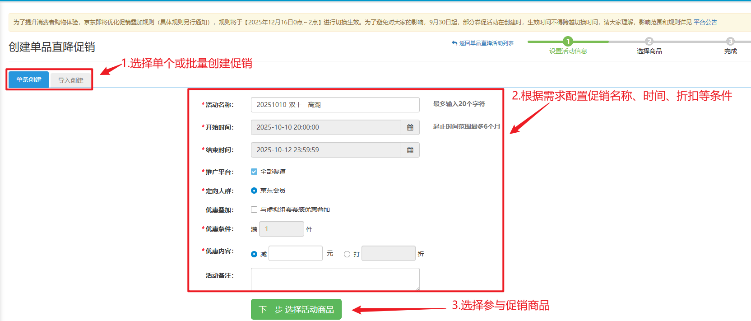751x321 pixels.
Task: Click 下一步 选择活动商品 button
Action: click(296, 309)
